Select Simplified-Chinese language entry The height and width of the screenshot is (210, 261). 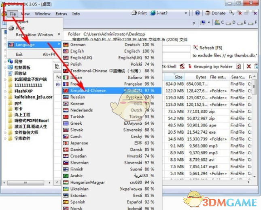click(111, 90)
